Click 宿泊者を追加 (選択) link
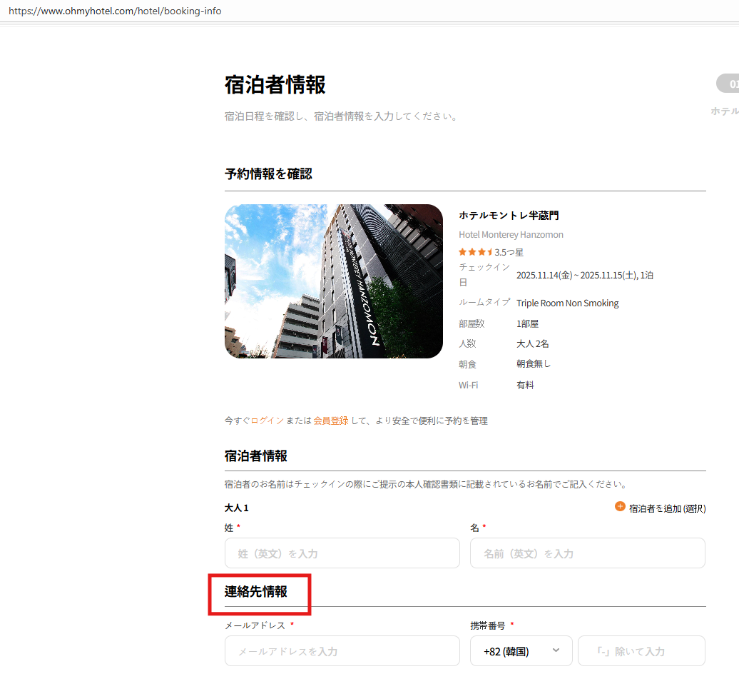Image resolution: width=739 pixels, height=694 pixels. tap(668, 508)
